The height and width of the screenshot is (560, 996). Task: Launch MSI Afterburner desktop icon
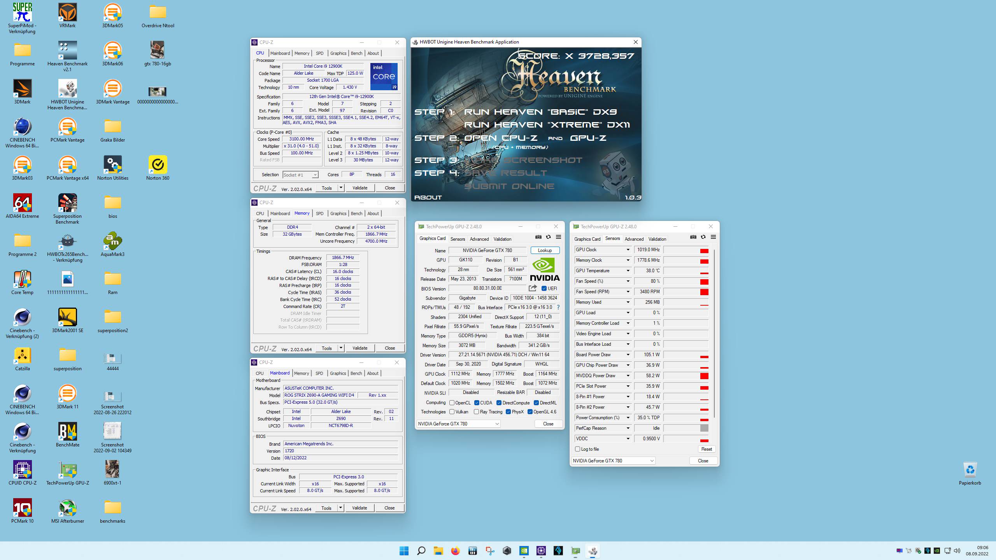click(67, 511)
